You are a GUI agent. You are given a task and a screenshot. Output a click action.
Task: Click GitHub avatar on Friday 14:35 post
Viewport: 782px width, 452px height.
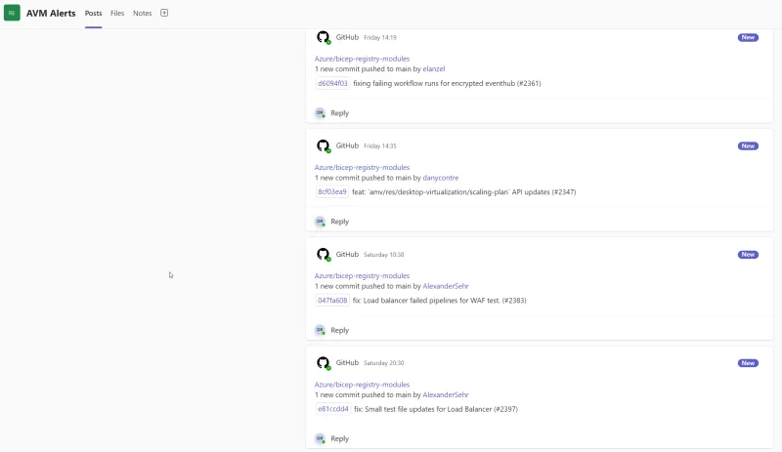point(324,146)
